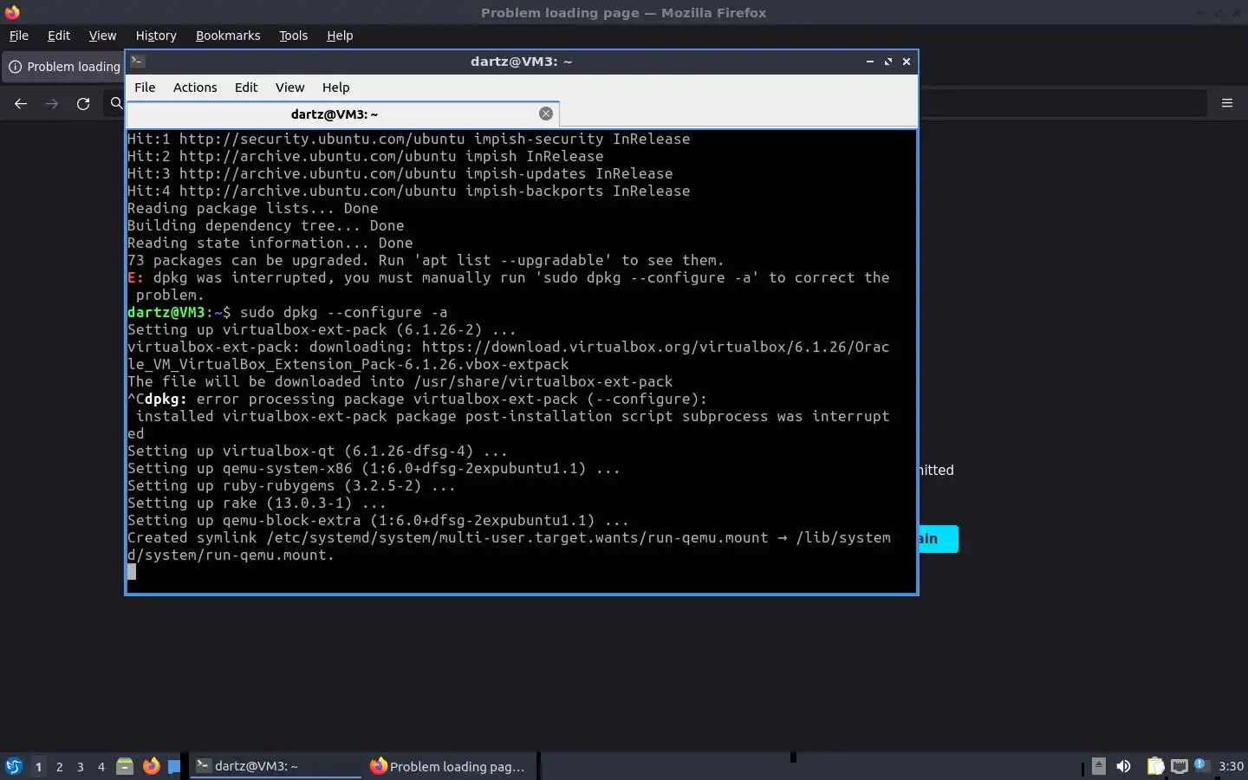Click the 'Setting up ruby-rubygems (3.2.5-2)' line
Image resolution: width=1248 pixels, height=780 pixels.
tap(291, 485)
